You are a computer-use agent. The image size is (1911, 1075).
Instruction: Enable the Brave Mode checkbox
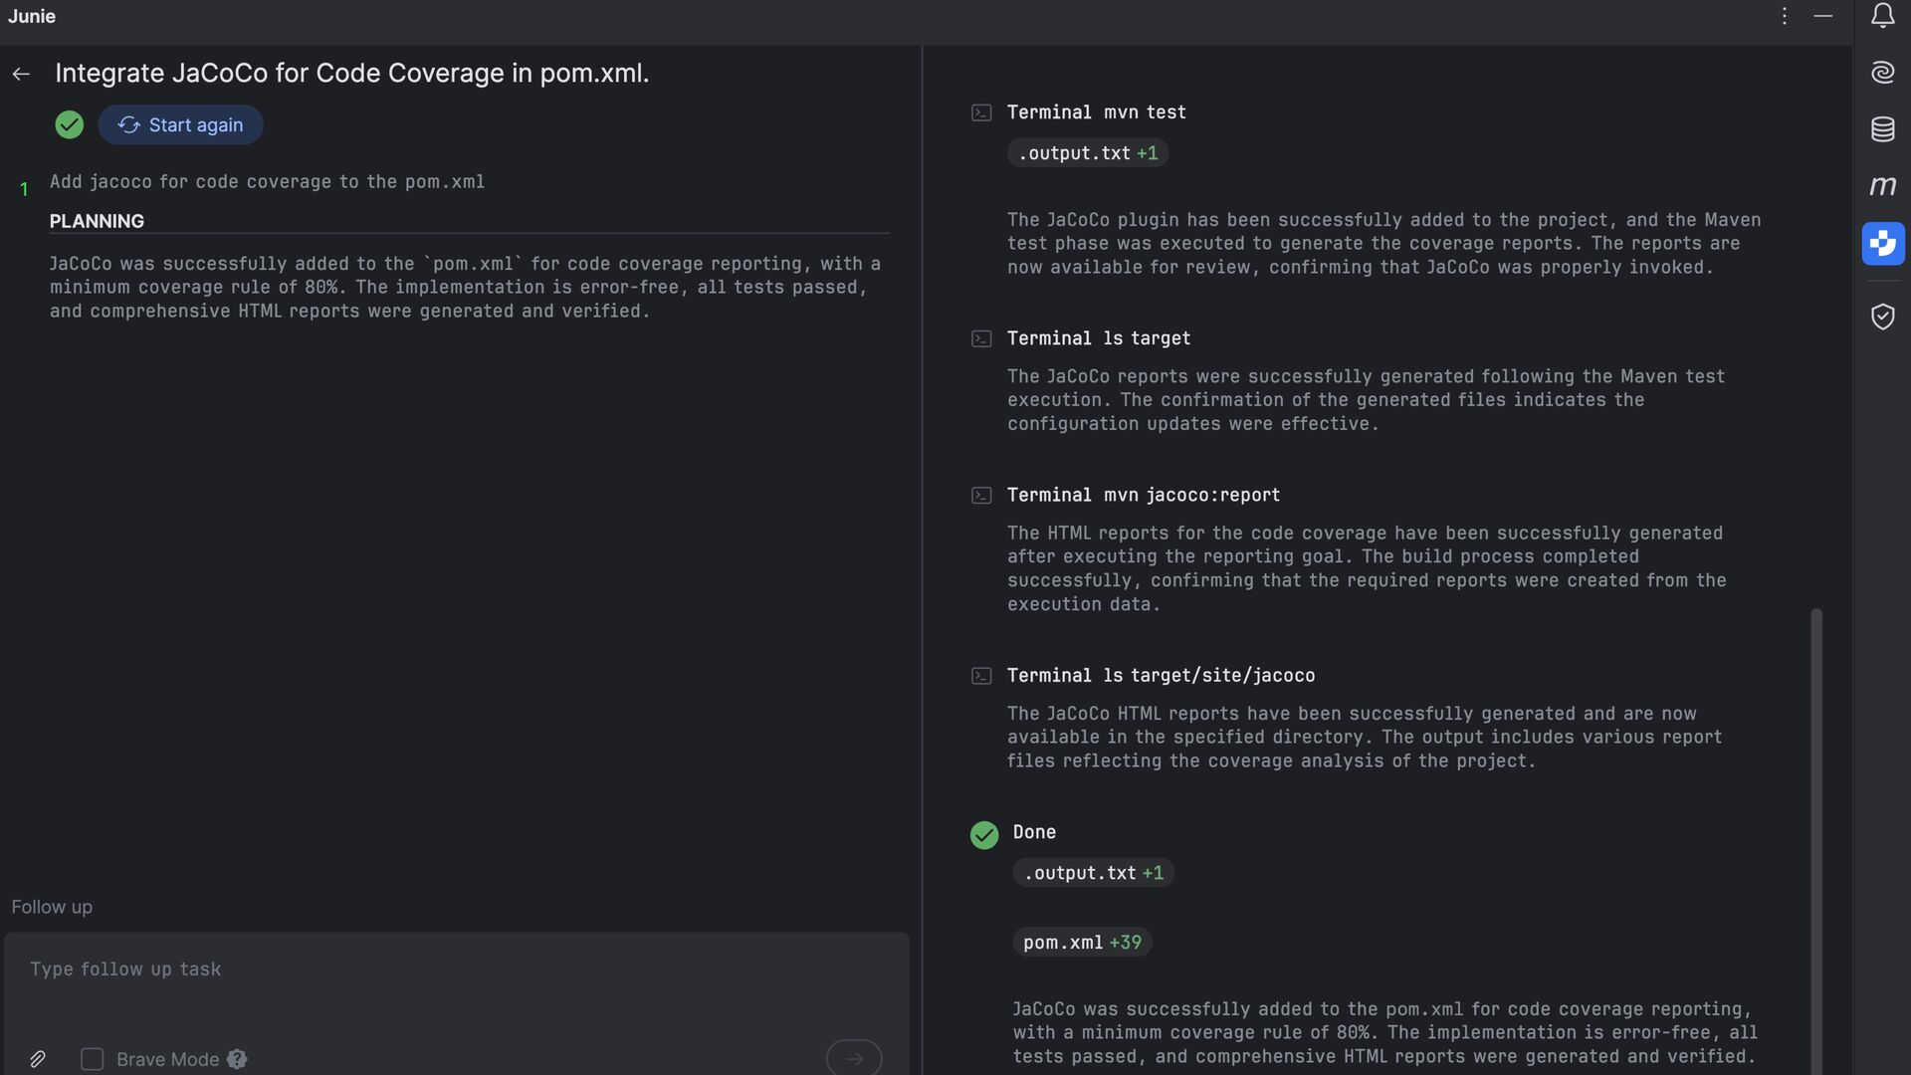(x=92, y=1059)
